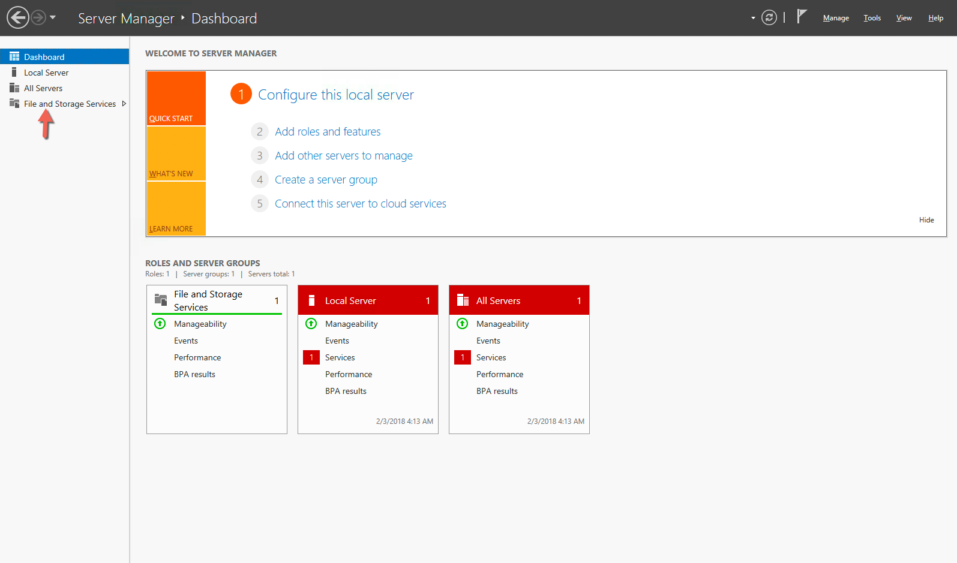Open File and Storage Services in sidebar
957x563 pixels.
click(x=70, y=103)
